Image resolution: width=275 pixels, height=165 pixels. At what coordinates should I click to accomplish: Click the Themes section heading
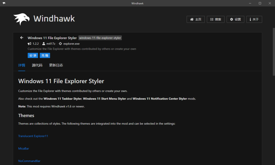point(26,116)
